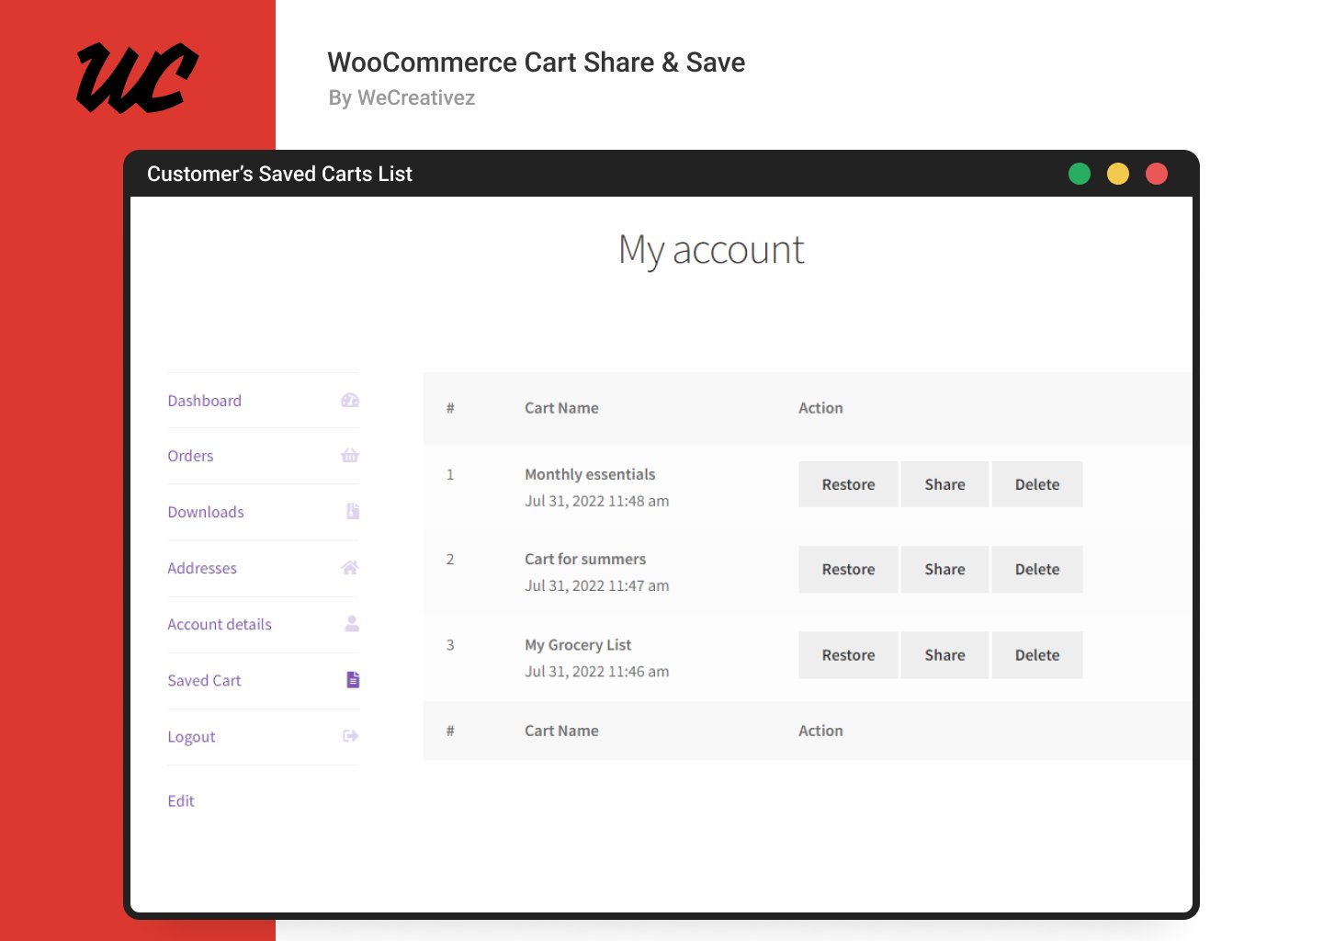Share the Cart for summers

point(944,569)
